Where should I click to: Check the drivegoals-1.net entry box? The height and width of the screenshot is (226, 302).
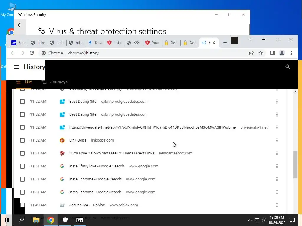22,127
